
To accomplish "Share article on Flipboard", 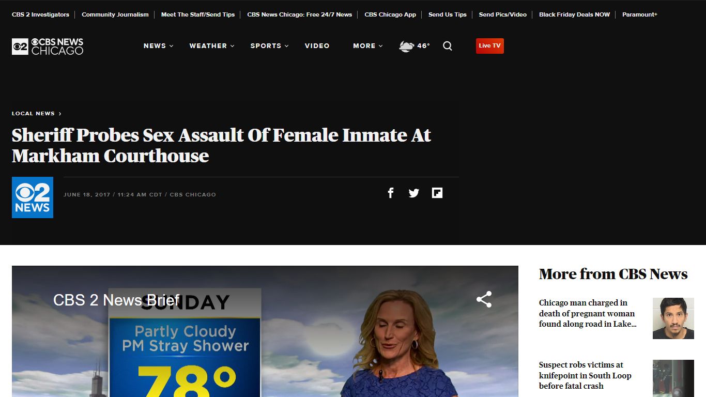I will [x=437, y=193].
